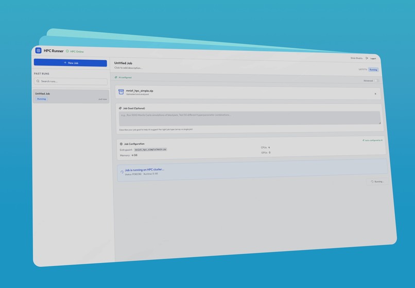
Task: Click the entrypoint mnist_hpc_simple/main.py value
Action: click(x=150, y=149)
